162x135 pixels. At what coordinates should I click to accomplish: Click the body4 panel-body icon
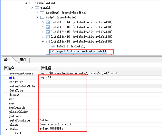pyautogui.click(x=42, y=17)
